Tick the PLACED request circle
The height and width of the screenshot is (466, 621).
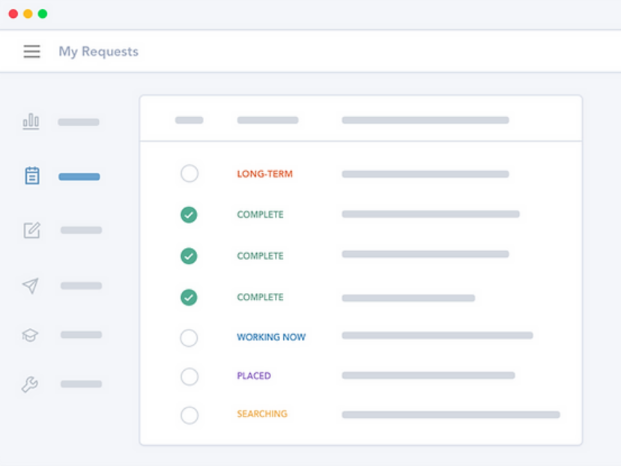click(190, 376)
